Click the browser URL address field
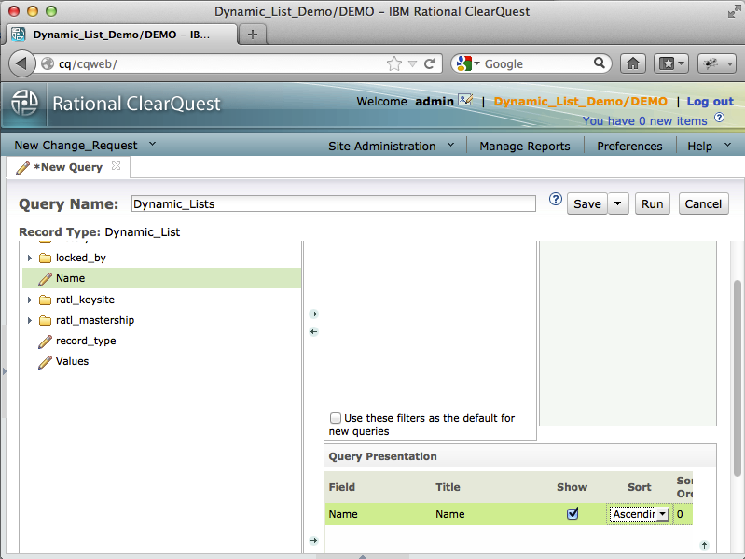Viewport: 745px width, 559px height. pyautogui.click(x=221, y=63)
